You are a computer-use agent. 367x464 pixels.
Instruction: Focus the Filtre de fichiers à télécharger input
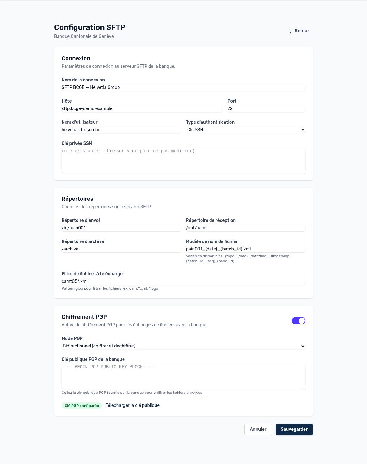coord(183,281)
